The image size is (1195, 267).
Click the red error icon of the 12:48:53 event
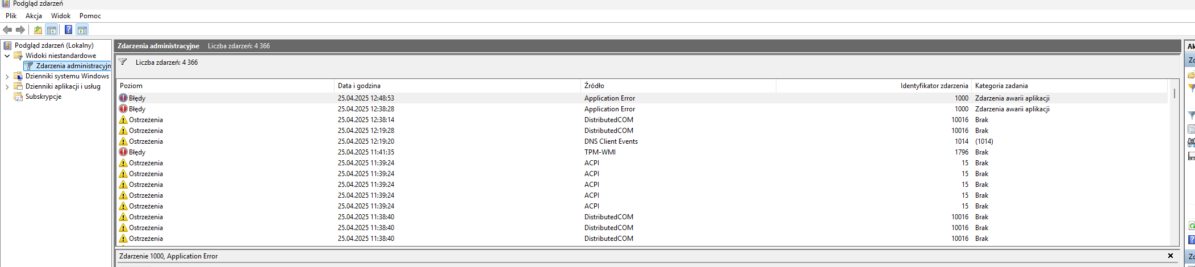(123, 98)
